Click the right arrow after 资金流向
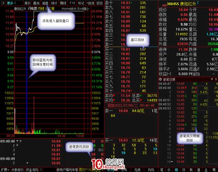The height and width of the screenshot is (172, 218). (x=41, y=170)
